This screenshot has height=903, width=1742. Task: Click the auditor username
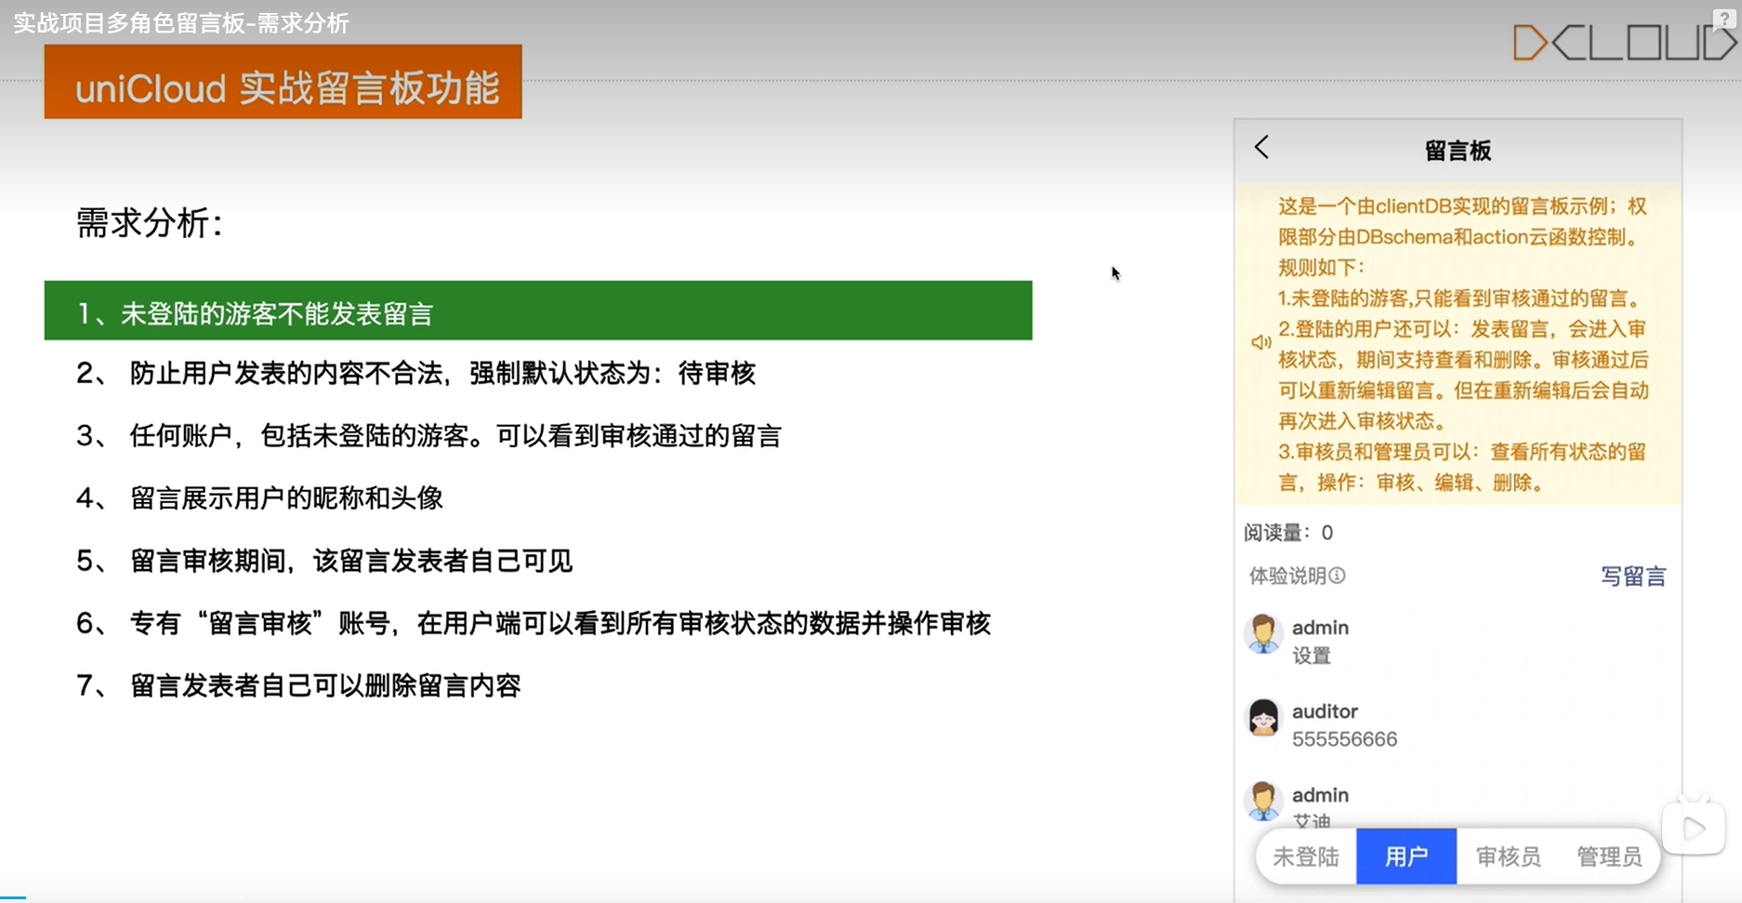click(1325, 711)
